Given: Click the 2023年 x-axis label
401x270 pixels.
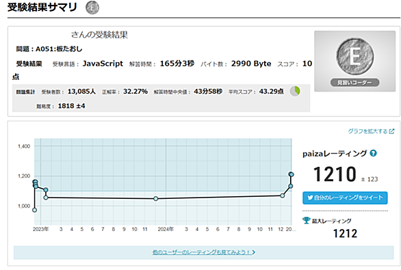Looking at the screenshot, I should click(40, 229).
